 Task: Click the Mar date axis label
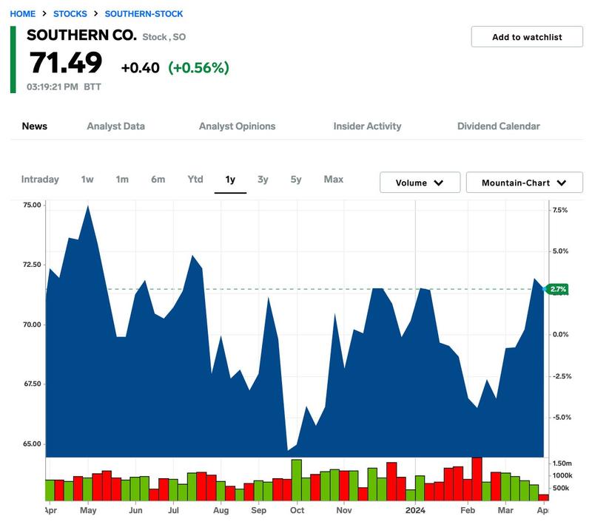tap(505, 510)
